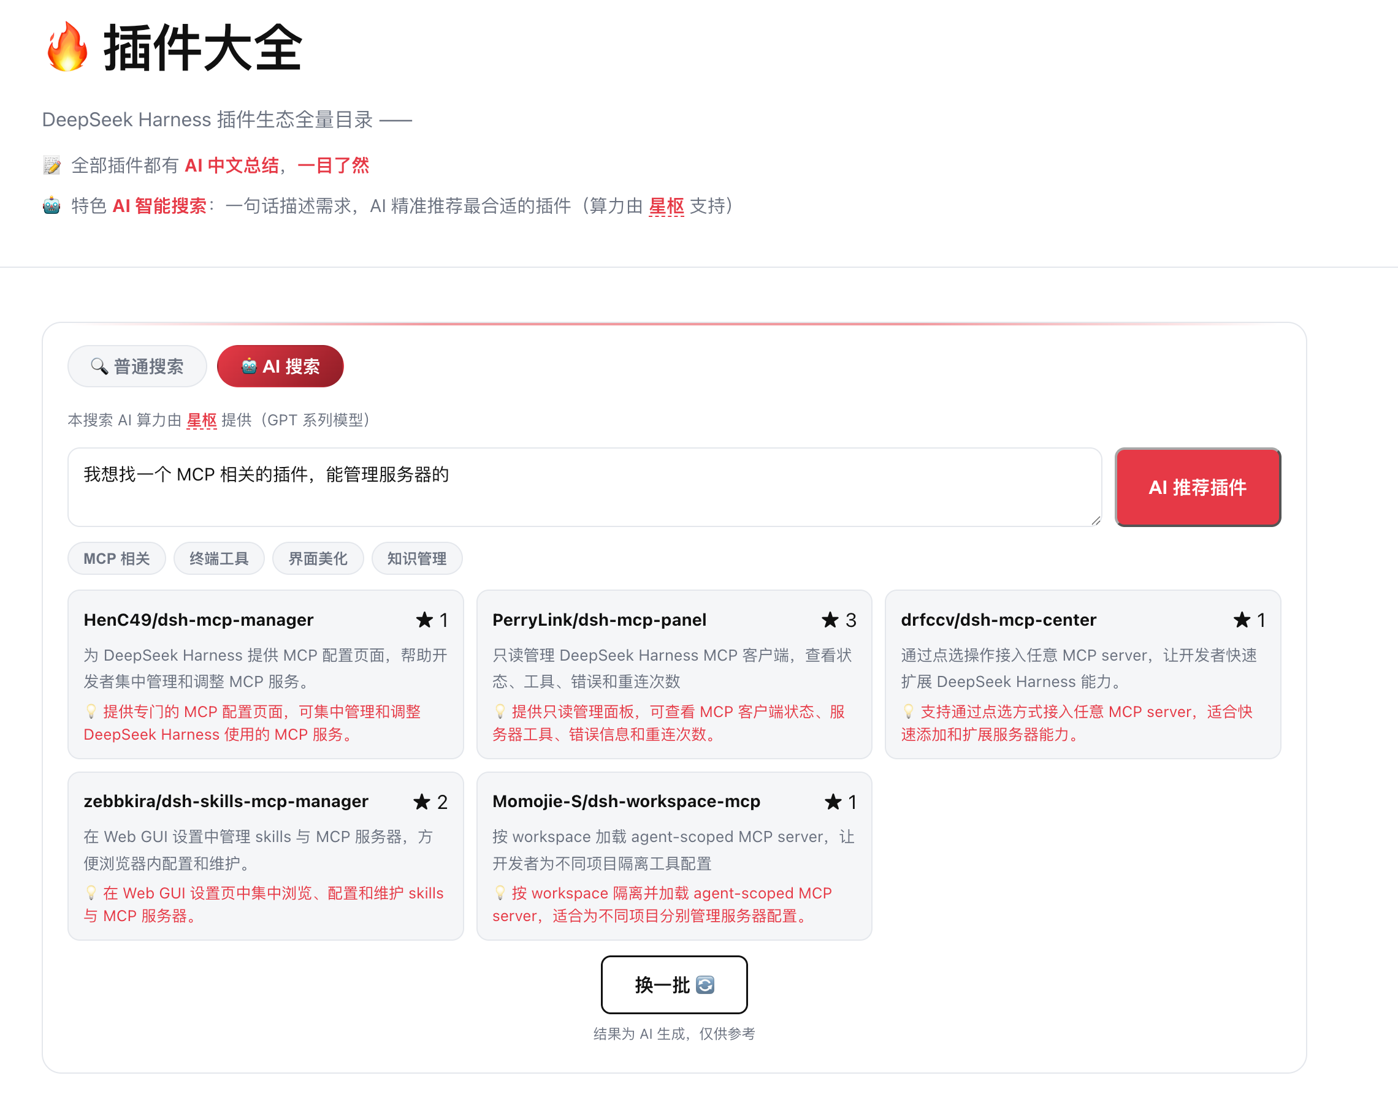Click description '通过点选操作接入任意 MCP server'
Viewport: 1398px width, 1108px height.
[1024, 655]
